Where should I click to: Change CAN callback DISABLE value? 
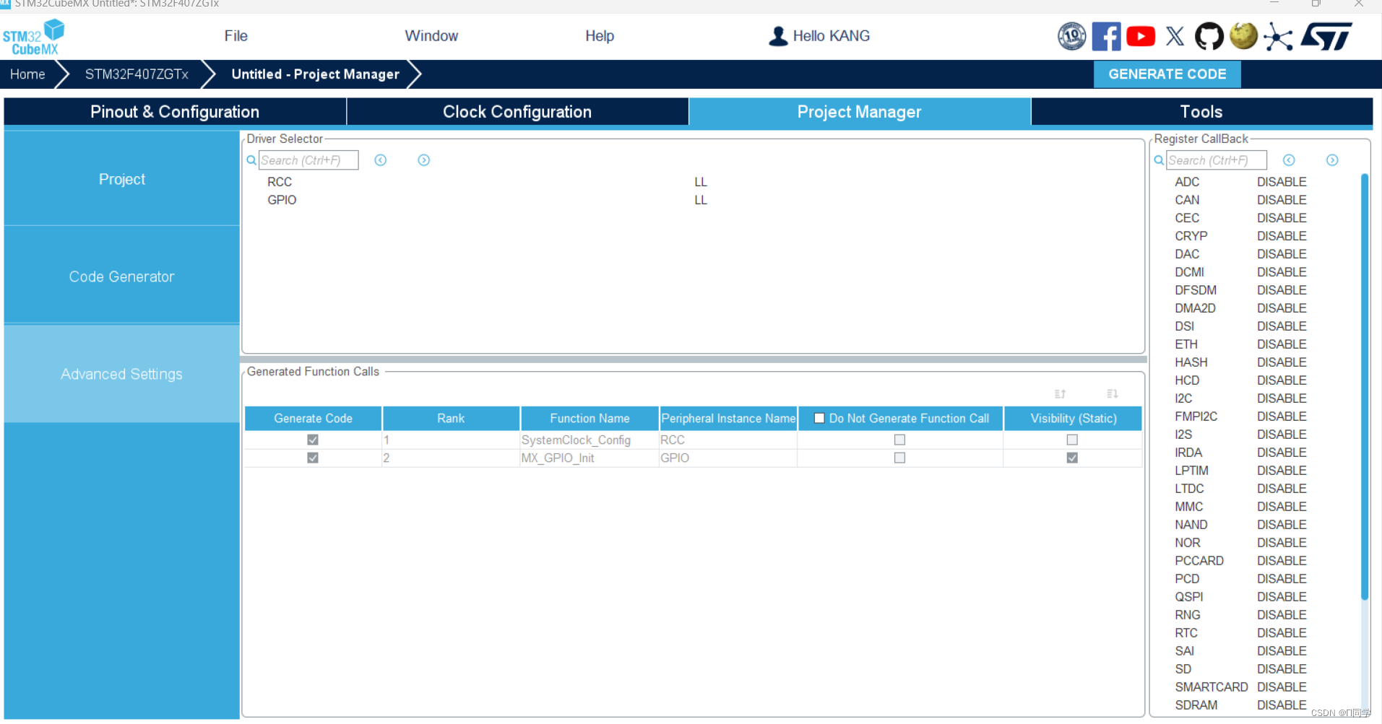click(x=1282, y=200)
